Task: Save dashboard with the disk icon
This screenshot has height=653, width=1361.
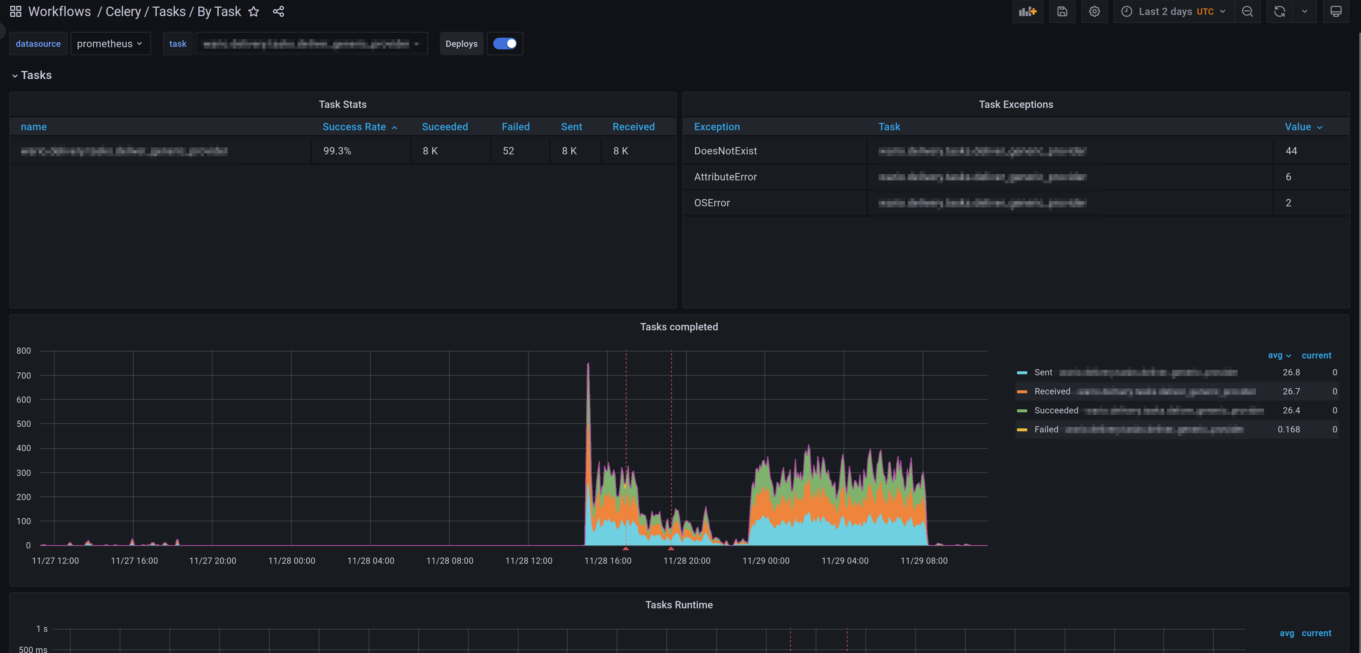Action: tap(1062, 12)
